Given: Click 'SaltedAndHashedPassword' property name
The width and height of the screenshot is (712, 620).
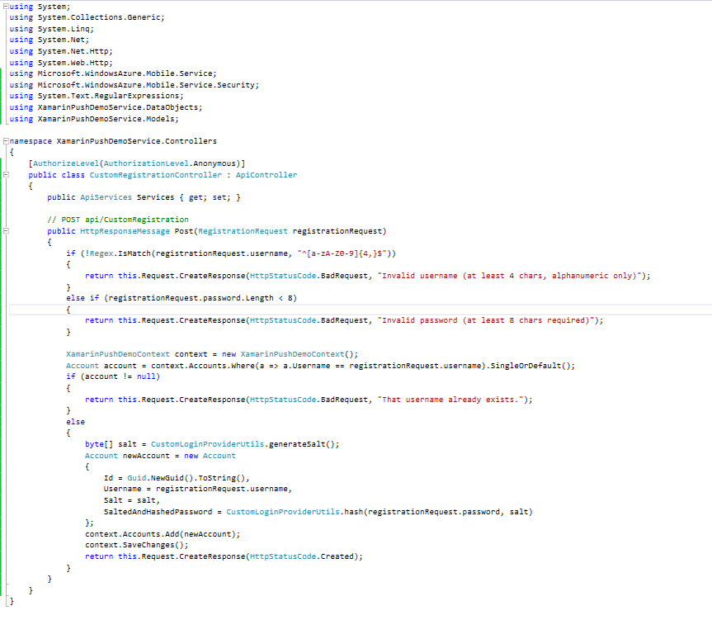Looking at the screenshot, I should pos(158,512).
